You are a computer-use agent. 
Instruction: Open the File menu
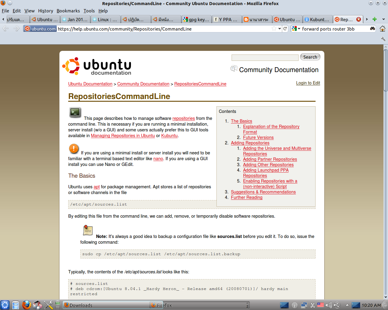5,11
